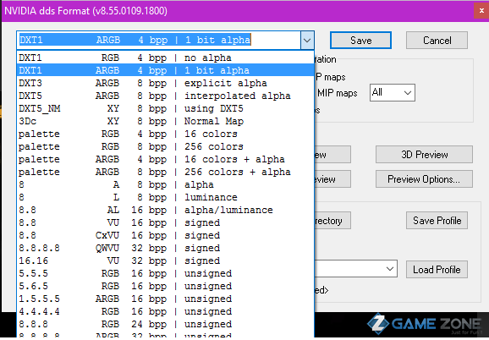Choose DXT3 ARGB explicit alpha
Viewport: 489px width, 340px height.
(165, 83)
